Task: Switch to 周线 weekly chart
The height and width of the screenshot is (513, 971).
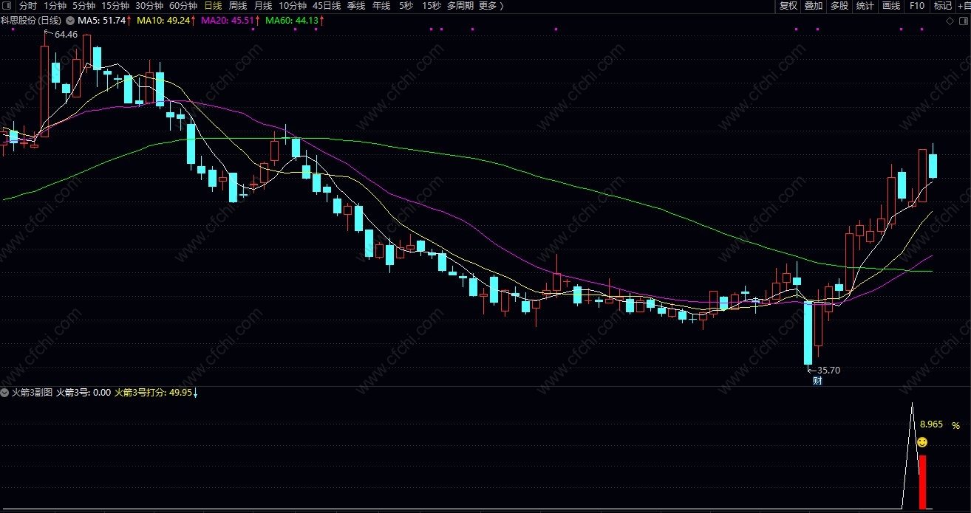Action: (x=238, y=6)
